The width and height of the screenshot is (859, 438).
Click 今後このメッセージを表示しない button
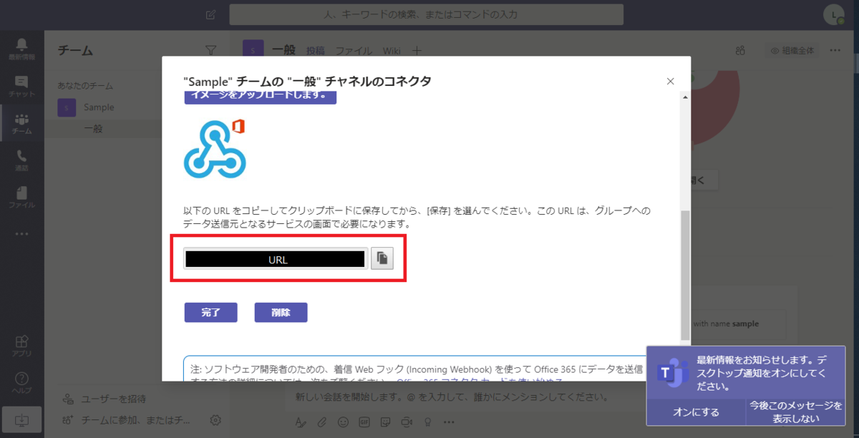pyautogui.click(x=795, y=412)
